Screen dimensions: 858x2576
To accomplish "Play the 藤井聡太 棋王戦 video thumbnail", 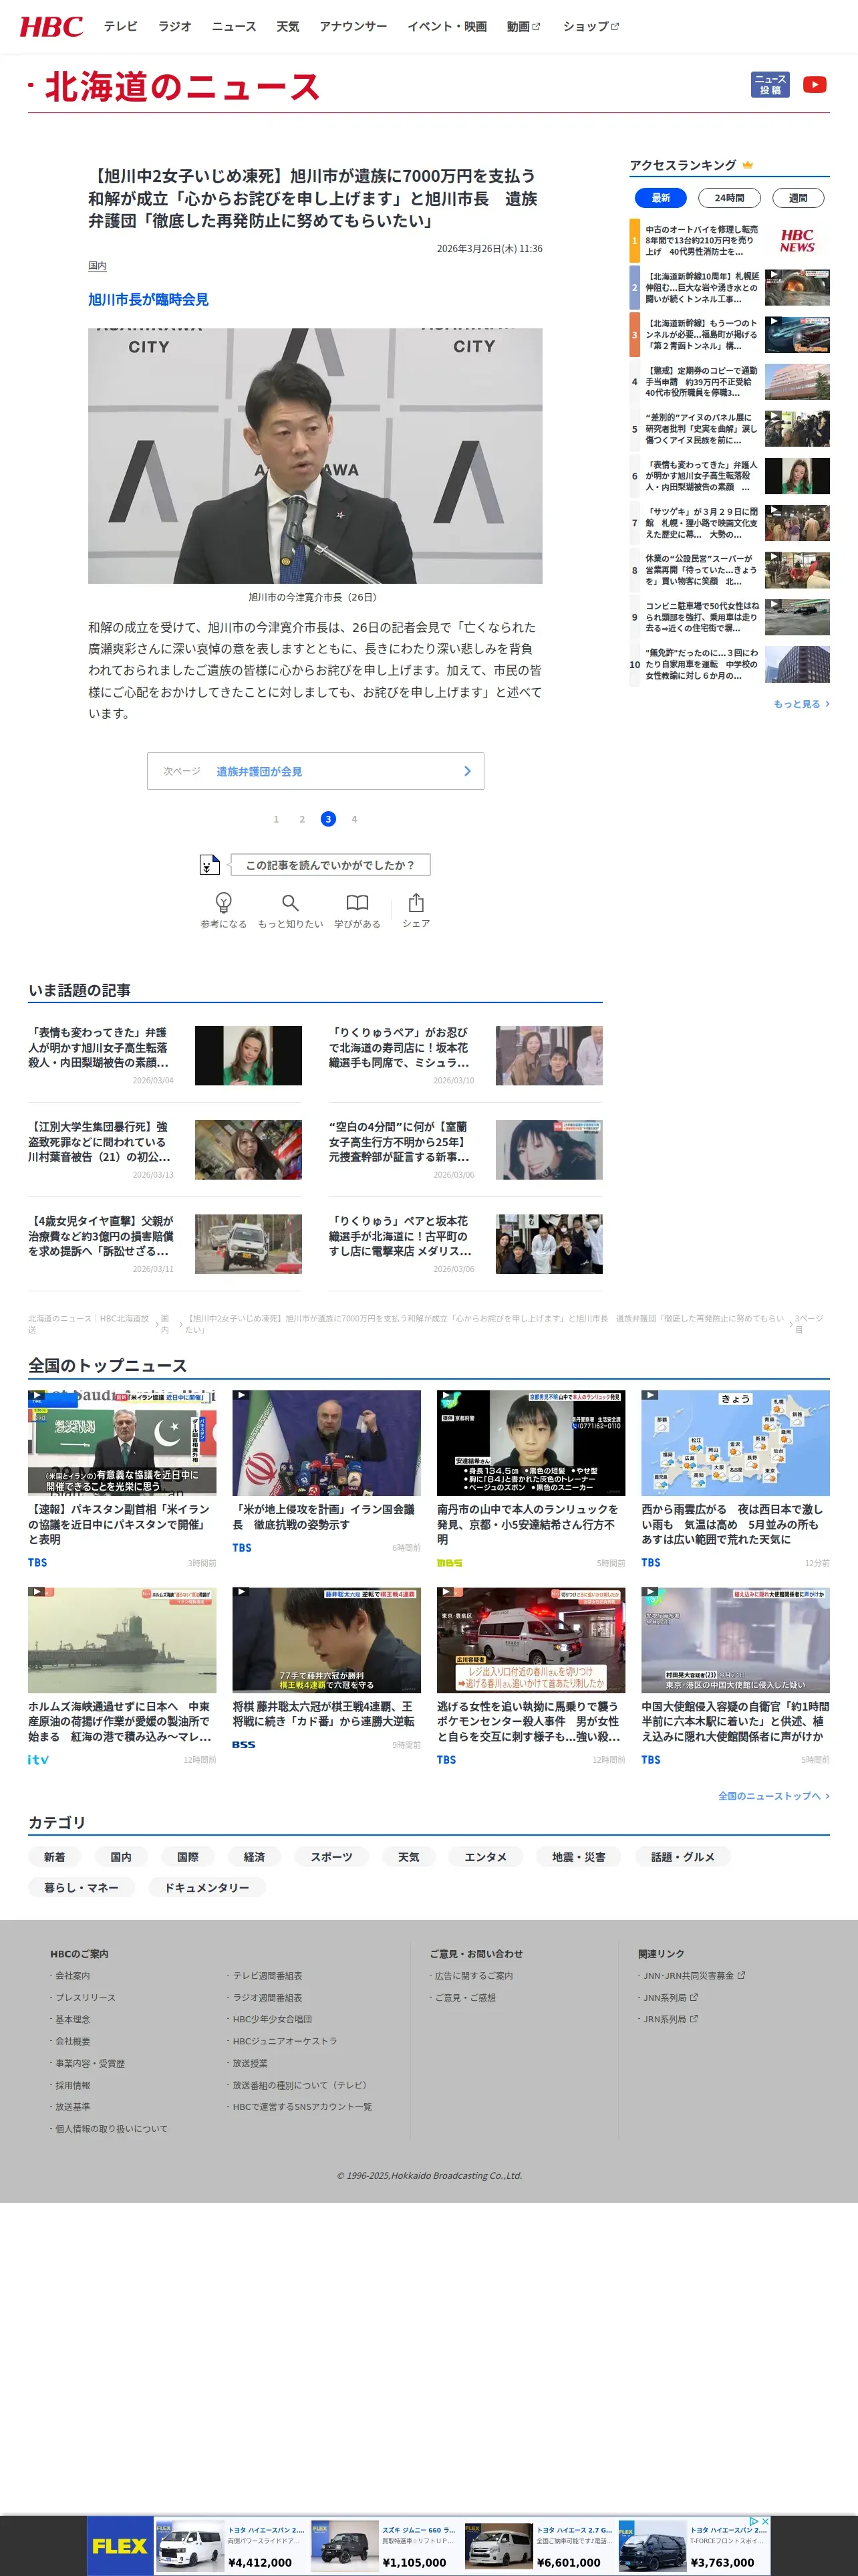I will (x=327, y=1640).
